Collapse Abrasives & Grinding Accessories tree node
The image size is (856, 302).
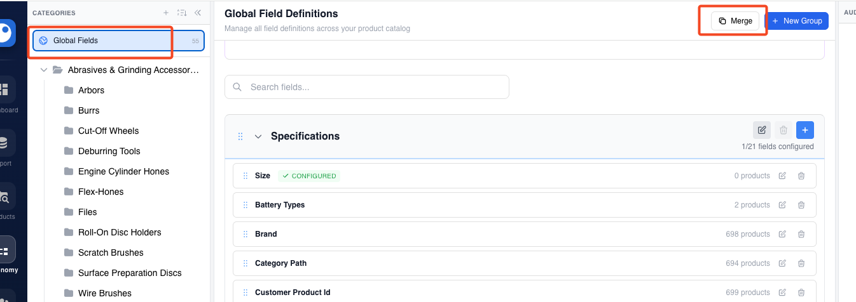point(44,70)
